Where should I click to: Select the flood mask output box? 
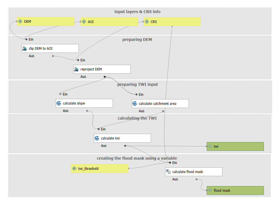click(x=235, y=190)
